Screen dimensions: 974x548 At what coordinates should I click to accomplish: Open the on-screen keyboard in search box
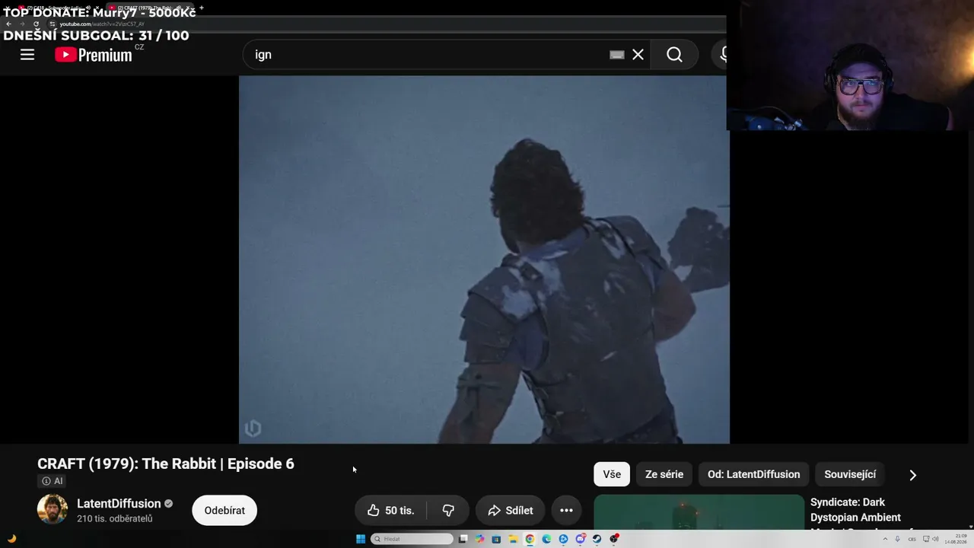pyautogui.click(x=617, y=55)
